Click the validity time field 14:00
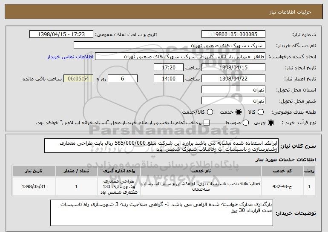 click(169, 79)
